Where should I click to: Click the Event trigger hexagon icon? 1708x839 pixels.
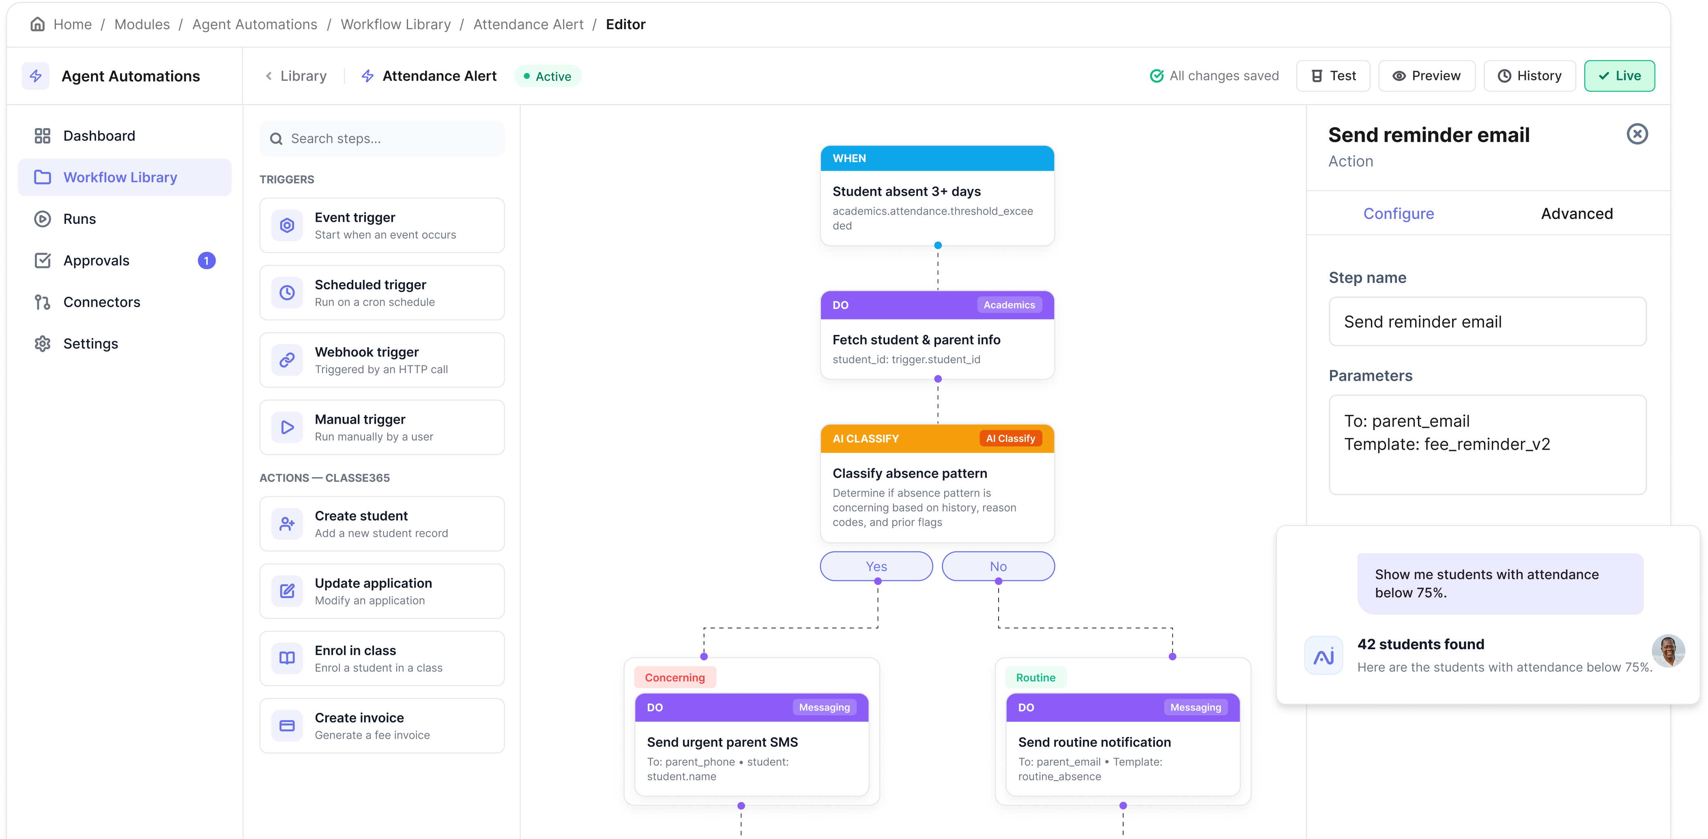click(x=287, y=225)
